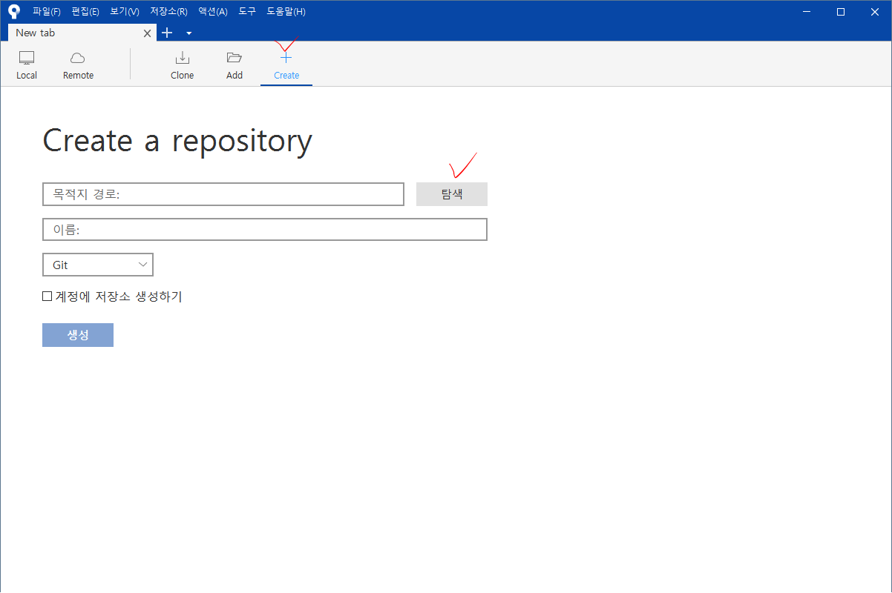892x593 pixels.
Task: Open the 파일(F) menu
Action: click(46, 11)
